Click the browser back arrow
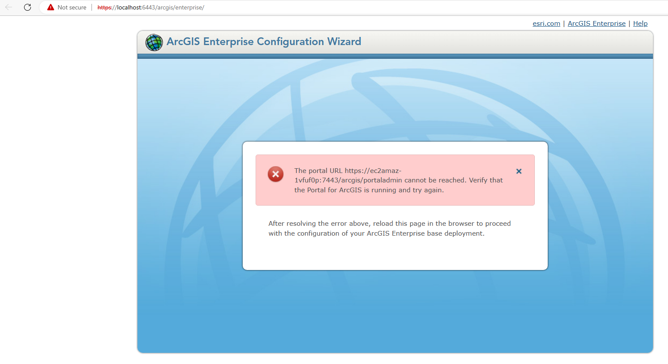Viewport: 668px width, 364px height. click(9, 7)
